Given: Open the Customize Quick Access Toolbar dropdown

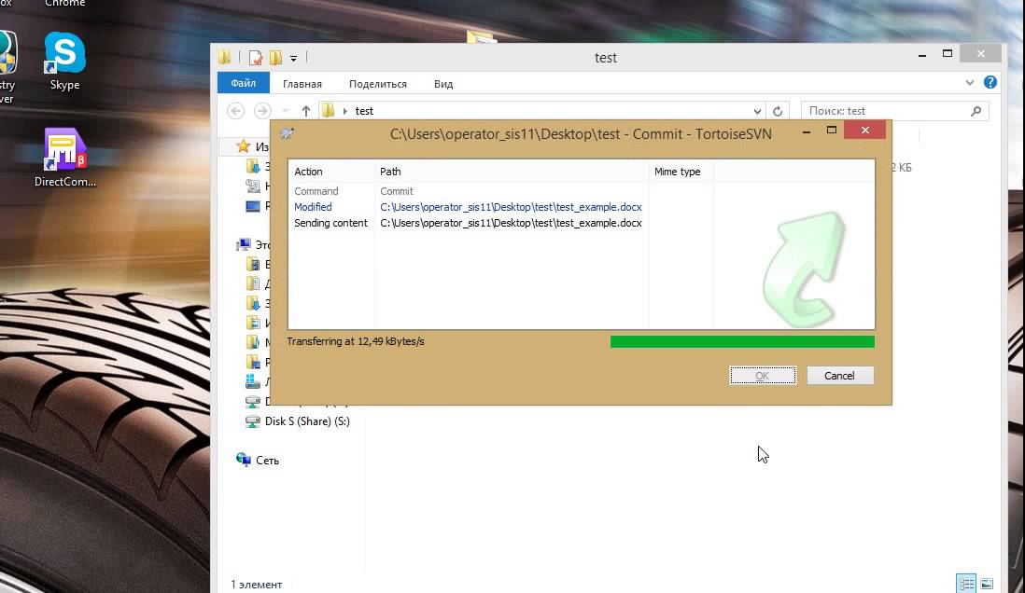Looking at the screenshot, I should coord(293,58).
